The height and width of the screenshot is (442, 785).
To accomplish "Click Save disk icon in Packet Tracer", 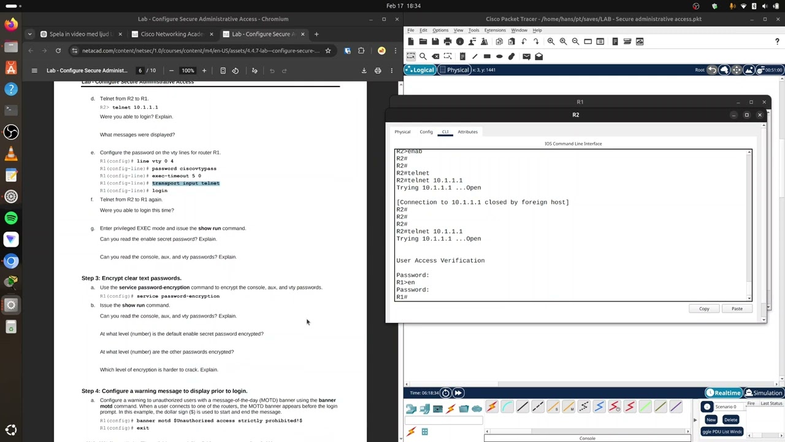I will pos(435,41).
